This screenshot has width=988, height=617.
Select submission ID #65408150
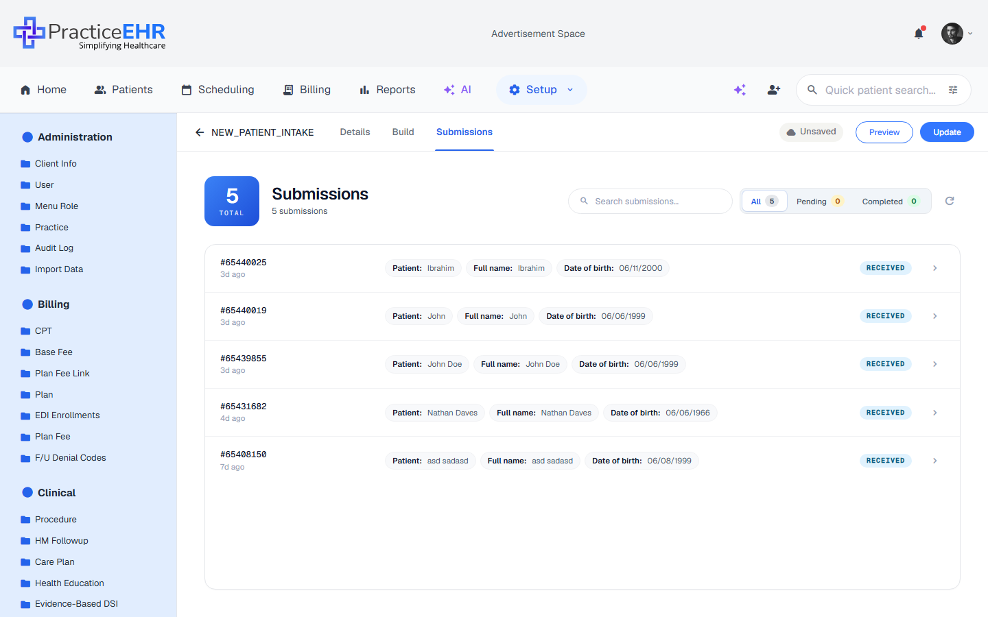244,455
